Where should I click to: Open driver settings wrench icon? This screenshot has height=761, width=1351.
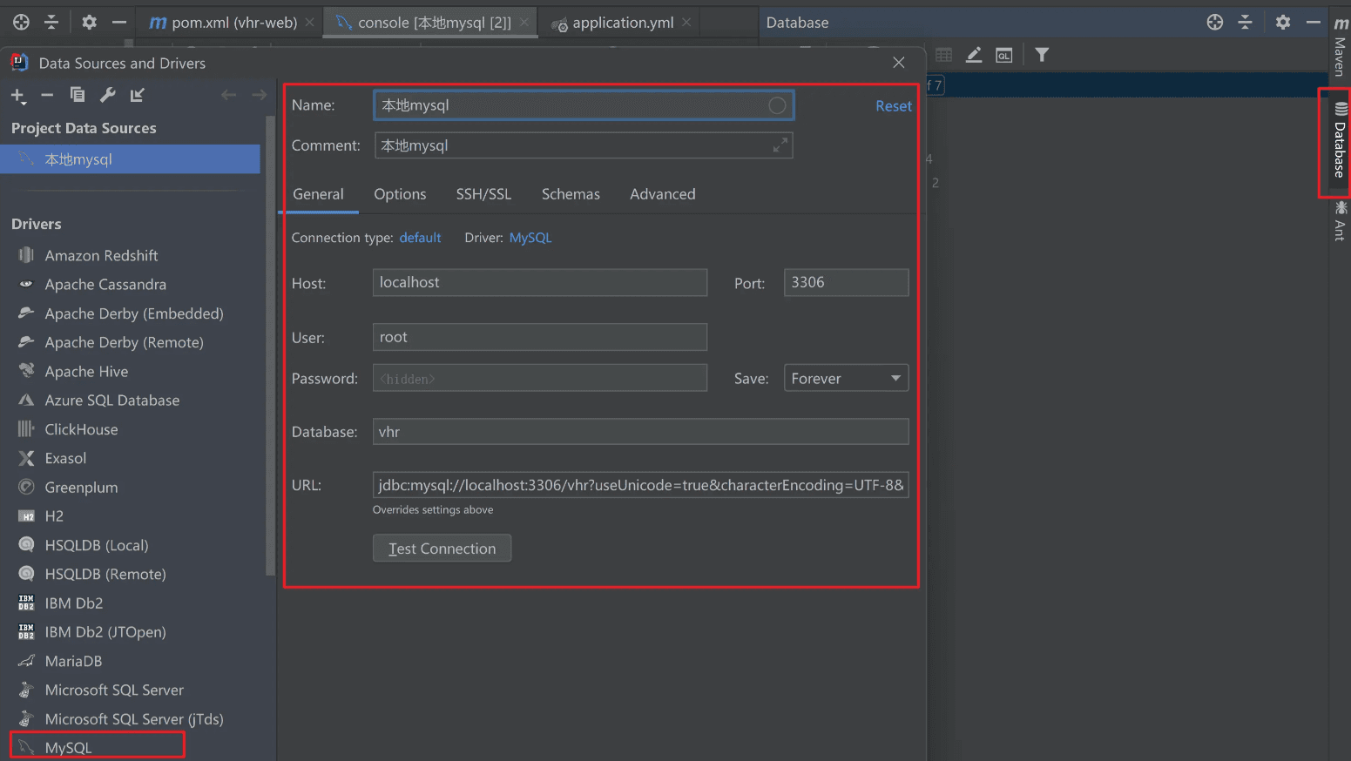(x=108, y=95)
